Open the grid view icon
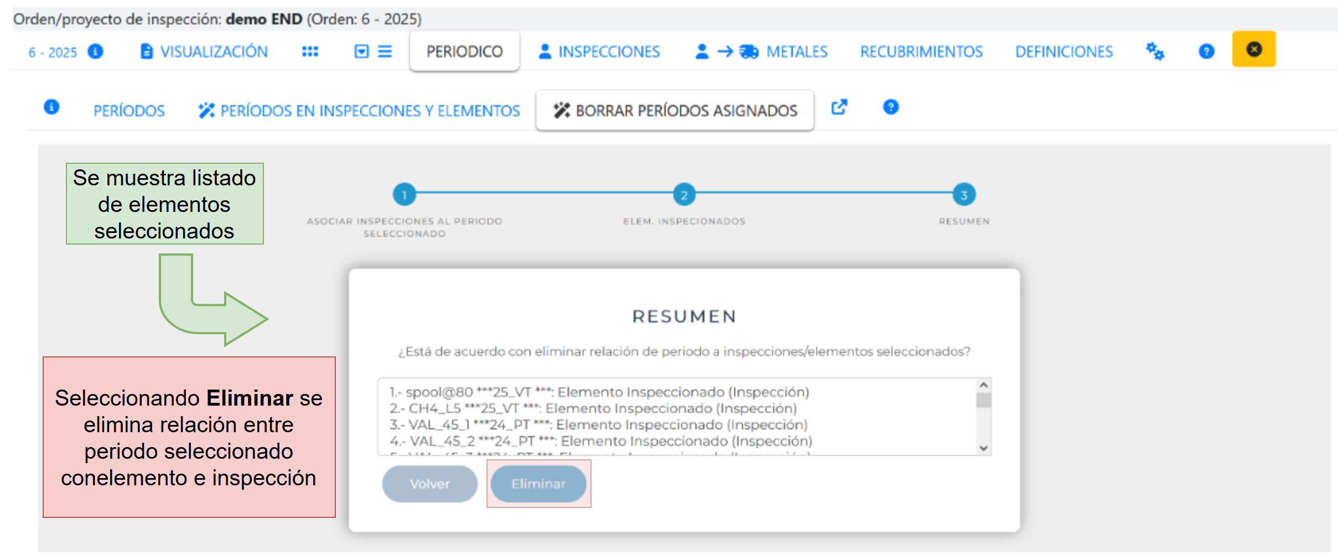The height and width of the screenshot is (560, 1338). pos(310,51)
